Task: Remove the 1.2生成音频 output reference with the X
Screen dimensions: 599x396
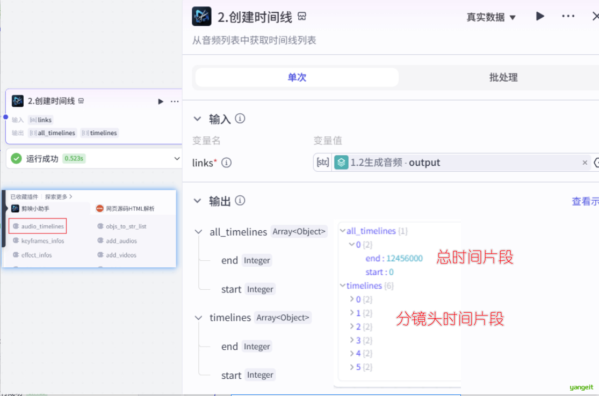Action: 585,163
